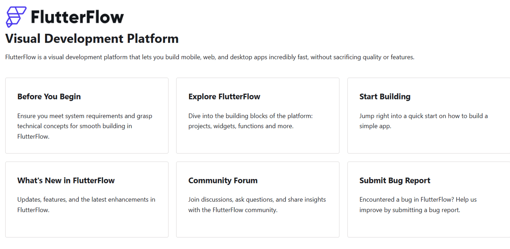The width and height of the screenshot is (510, 249).
Task: Open the Submit Bug Report card
Action: 428,199
